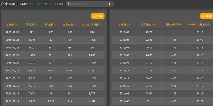Sort by 外資(張) column header

[31, 24]
